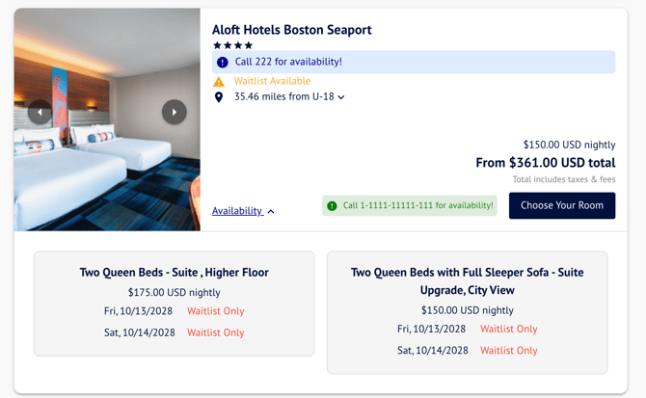Select Two Queen Beds Sleeper Sofa Suite card
646x398 pixels.
(467, 311)
